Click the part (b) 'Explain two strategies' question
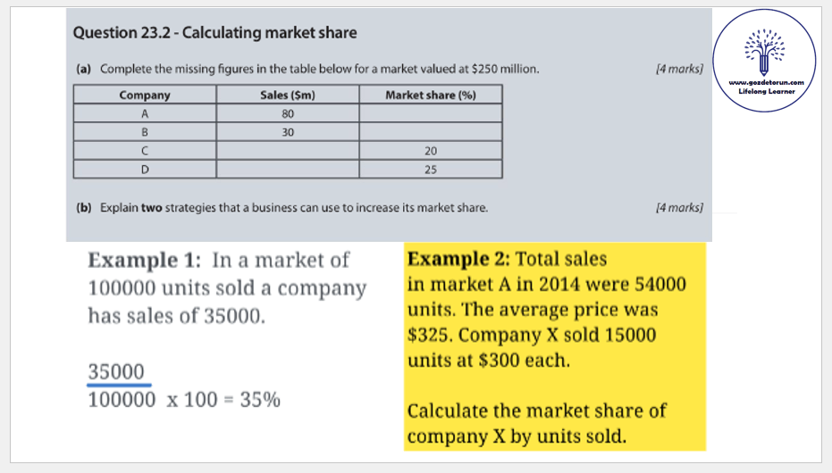Image resolution: width=832 pixels, height=473 pixels. point(282,208)
